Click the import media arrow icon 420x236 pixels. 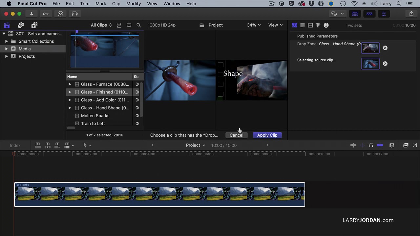point(31,14)
